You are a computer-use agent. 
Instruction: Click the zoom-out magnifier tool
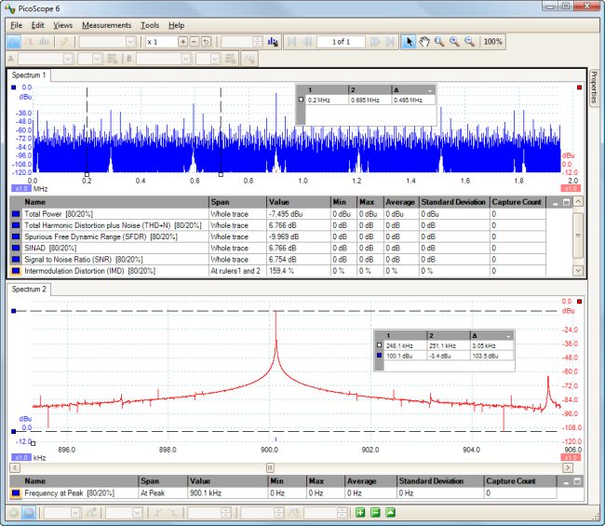tap(469, 42)
